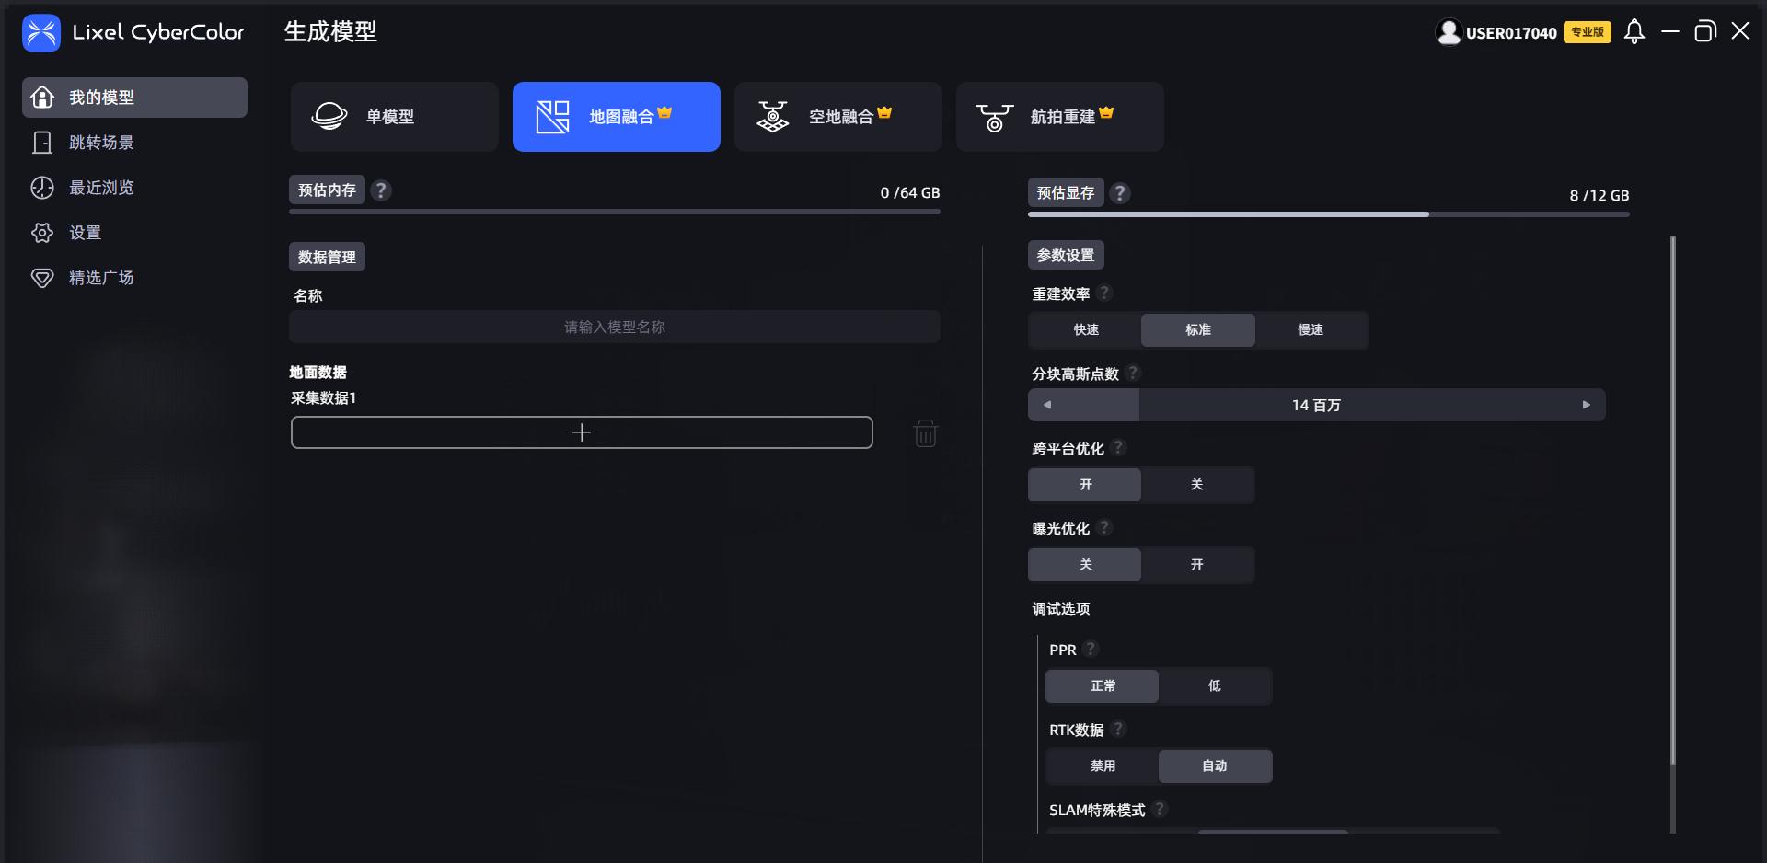1767x863 pixels.
Task: Set 重建效率 to 慢速
Action: point(1311,330)
